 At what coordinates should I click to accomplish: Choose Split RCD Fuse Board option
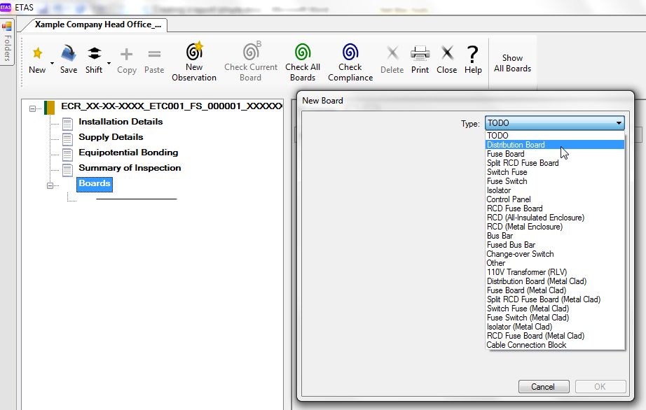[x=555, y=163]
